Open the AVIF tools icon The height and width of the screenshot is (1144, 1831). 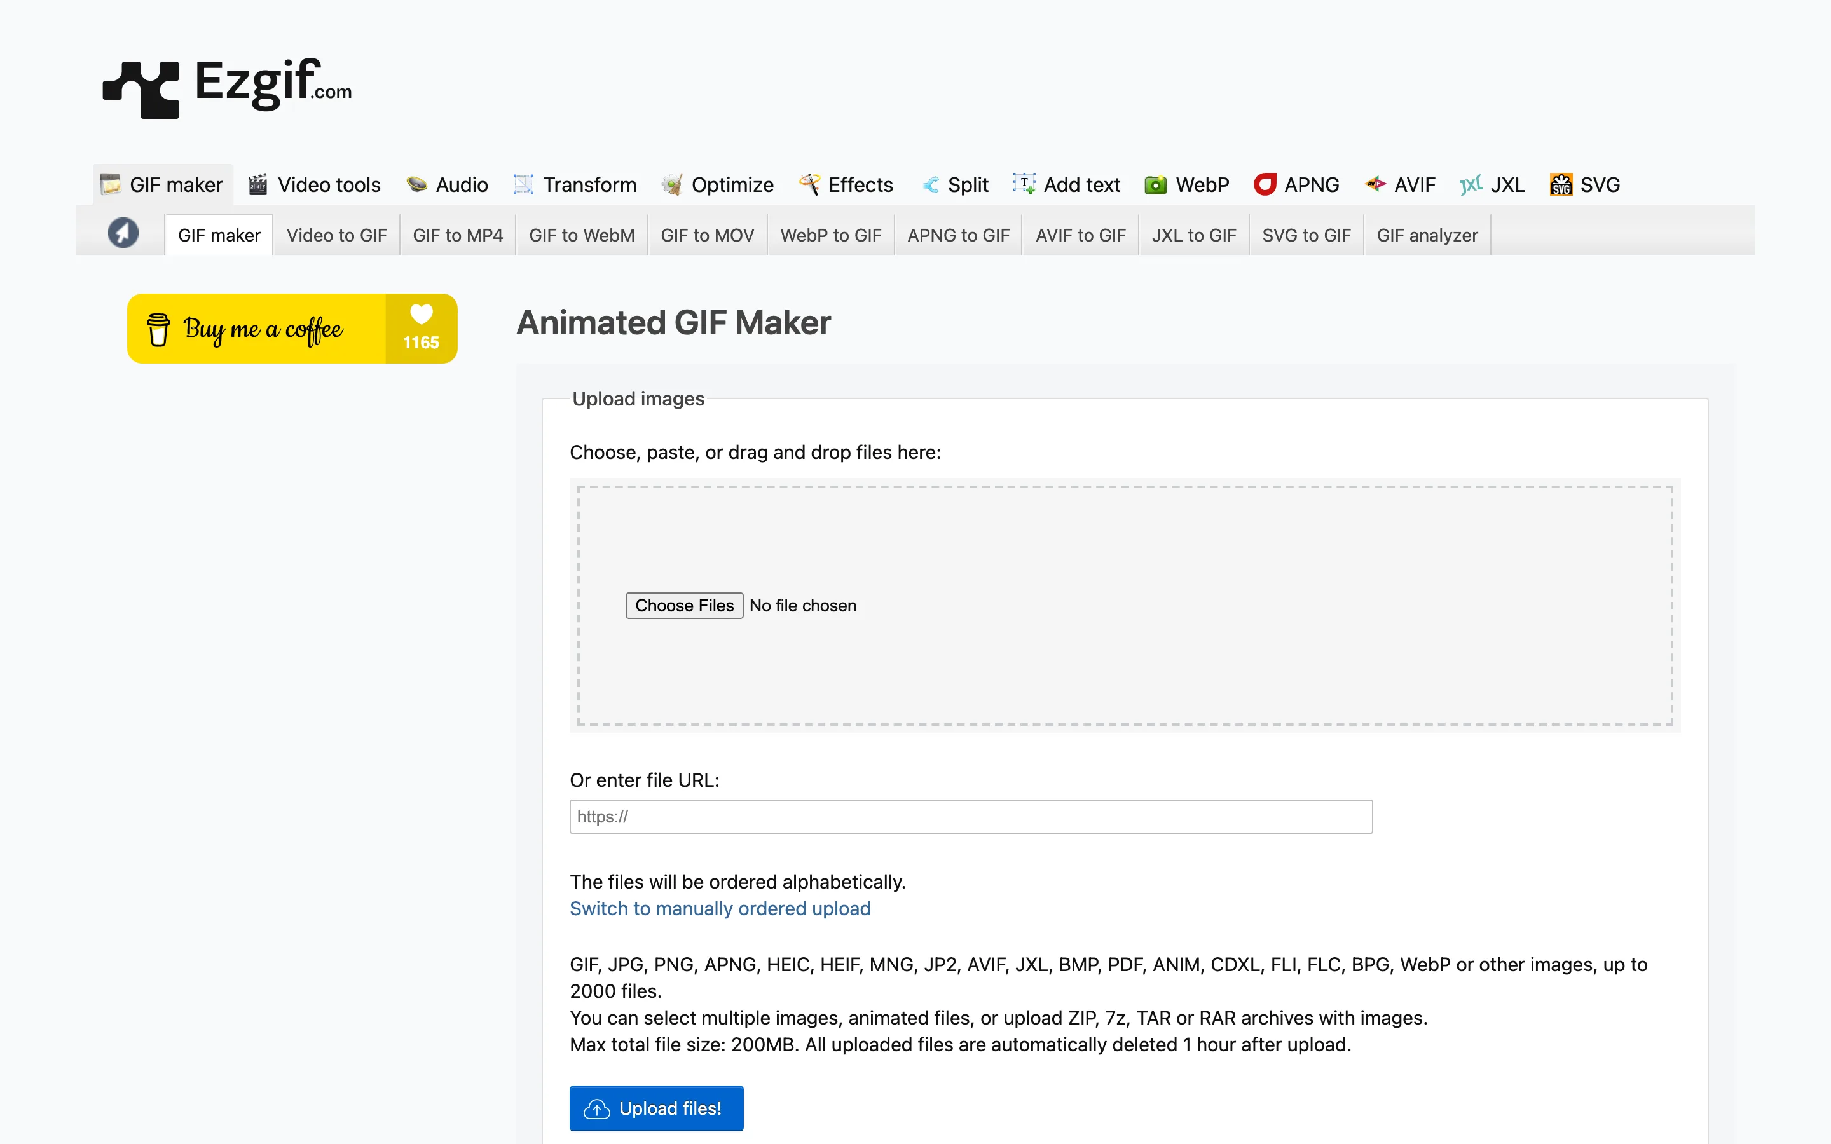pos(1375,184)
